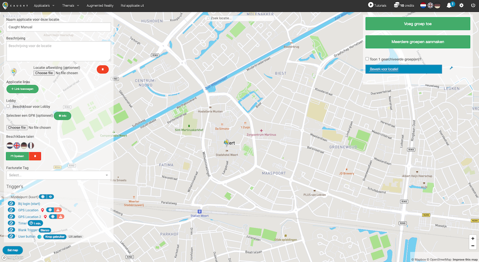Open the Facturatie Tag dropdown
The height and width of the screenshot is (262, 479).
(x=59, y=175)
